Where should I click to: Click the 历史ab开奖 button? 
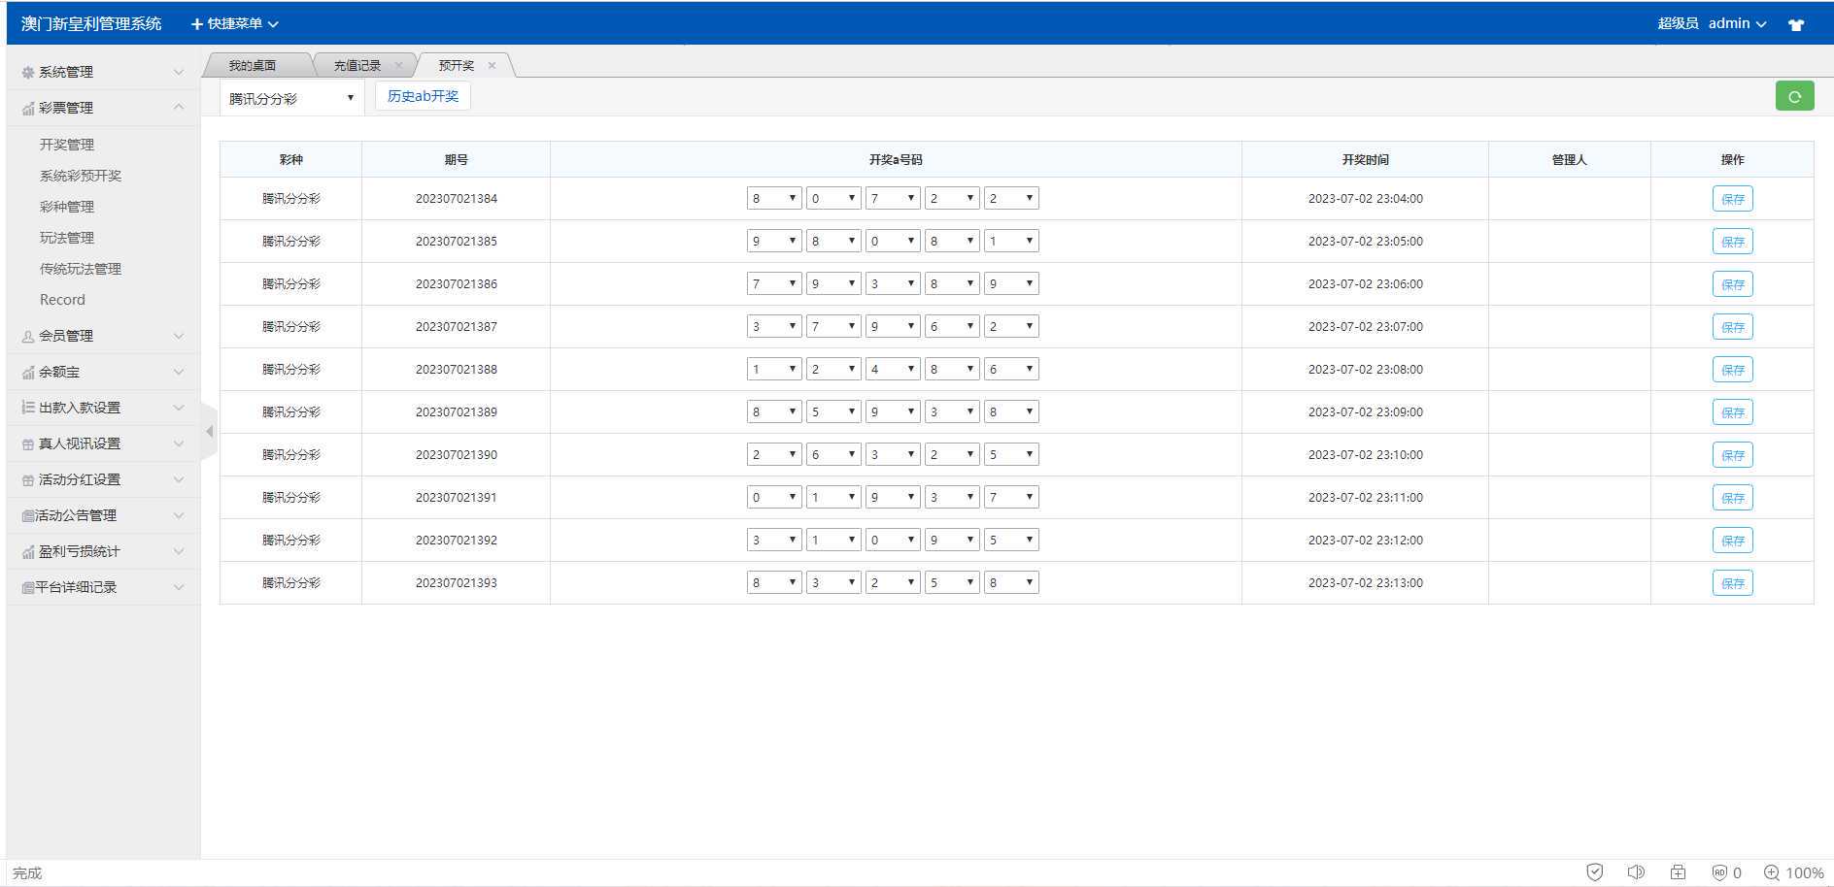pyautogui.click(x=423, y=96)
